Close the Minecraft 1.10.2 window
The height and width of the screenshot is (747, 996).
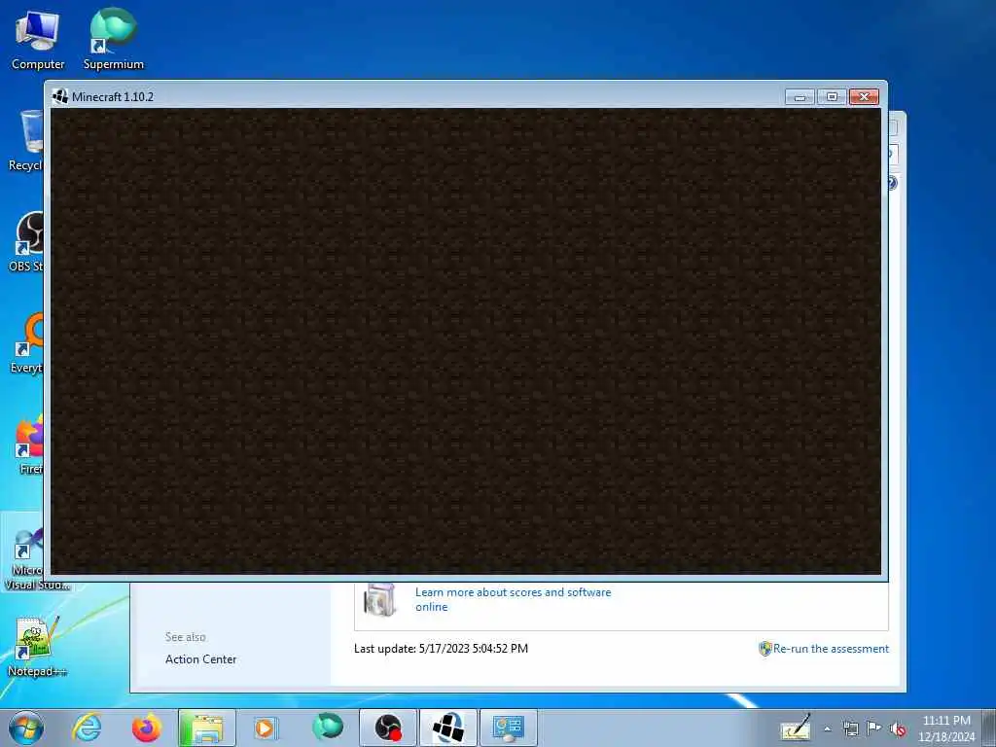point(864,96)
